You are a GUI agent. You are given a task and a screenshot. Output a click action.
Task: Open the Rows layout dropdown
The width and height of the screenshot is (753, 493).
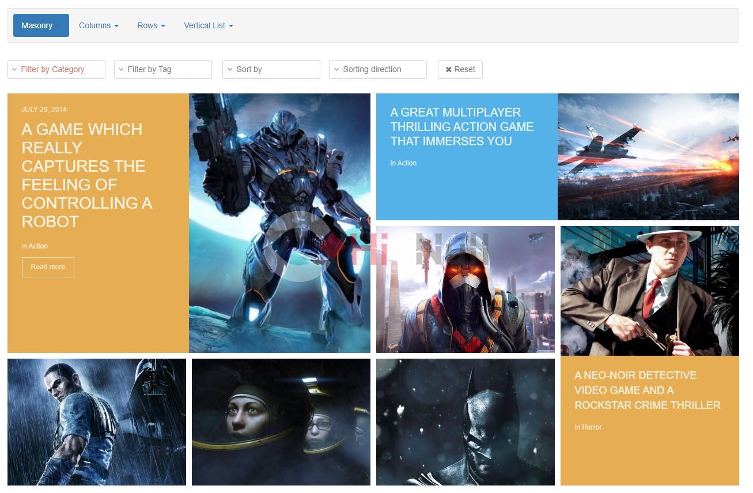[151, 25]
